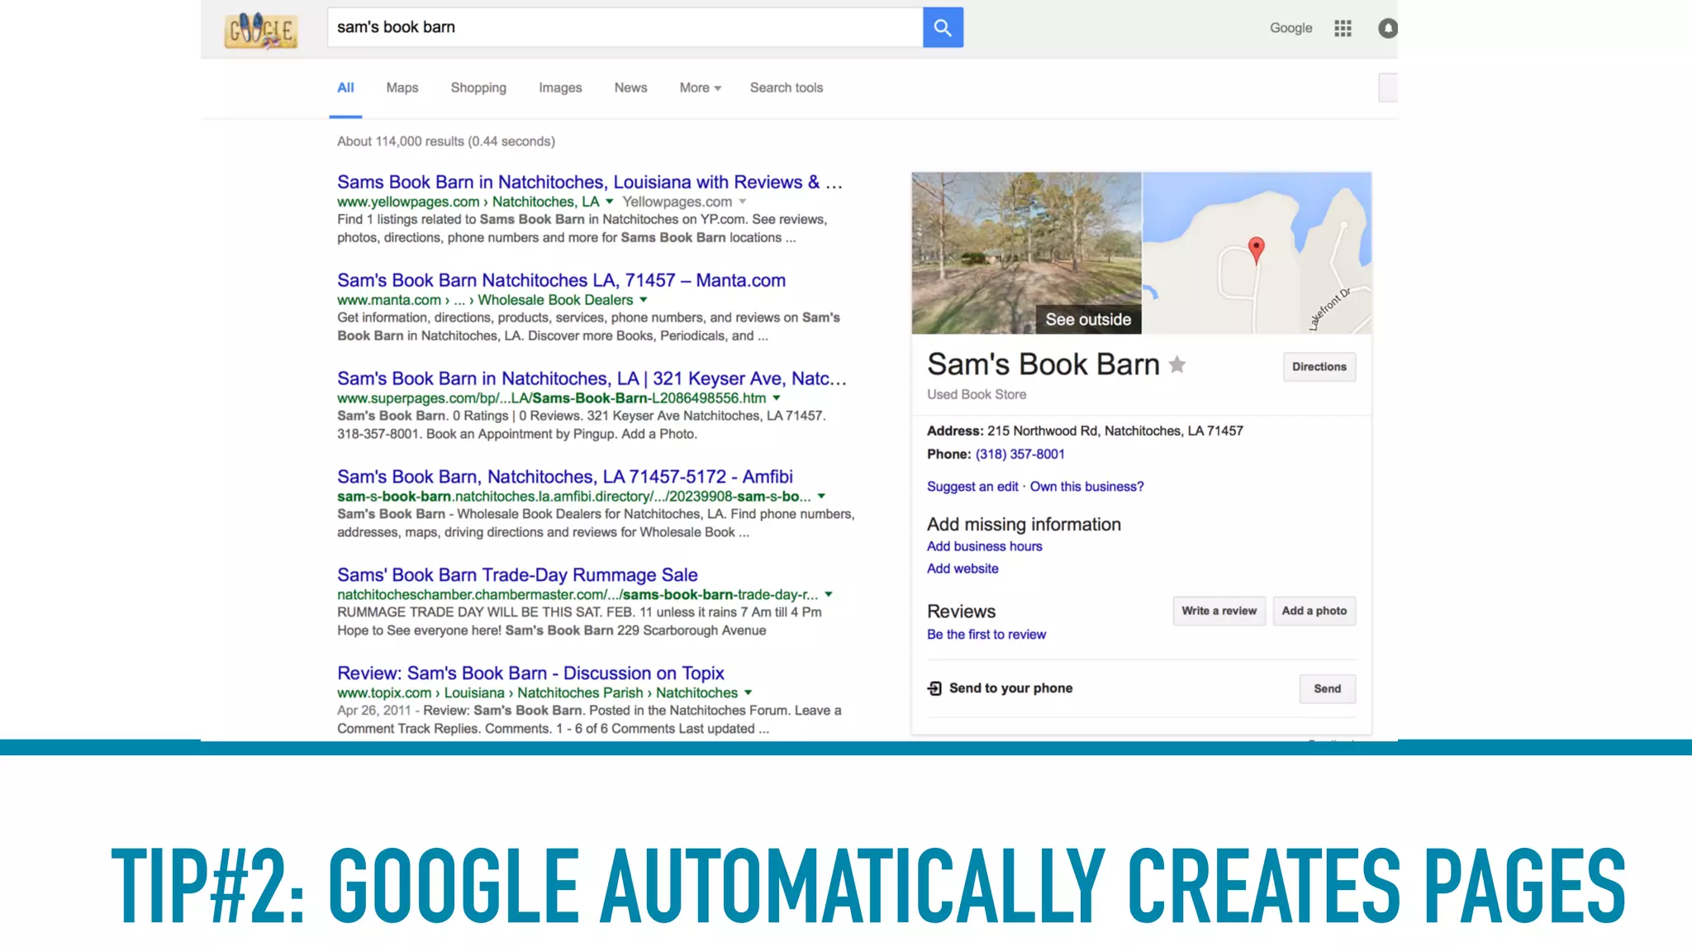1692x952 pixels.
Task: Click Add business hours
Action: (984, 546)
